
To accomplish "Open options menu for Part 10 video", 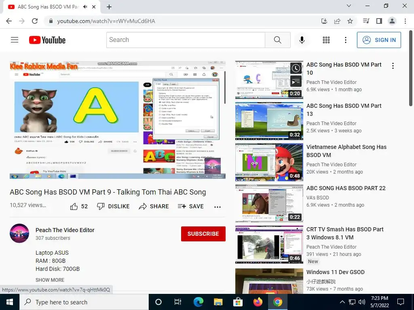I will click(x=393, y=66).
